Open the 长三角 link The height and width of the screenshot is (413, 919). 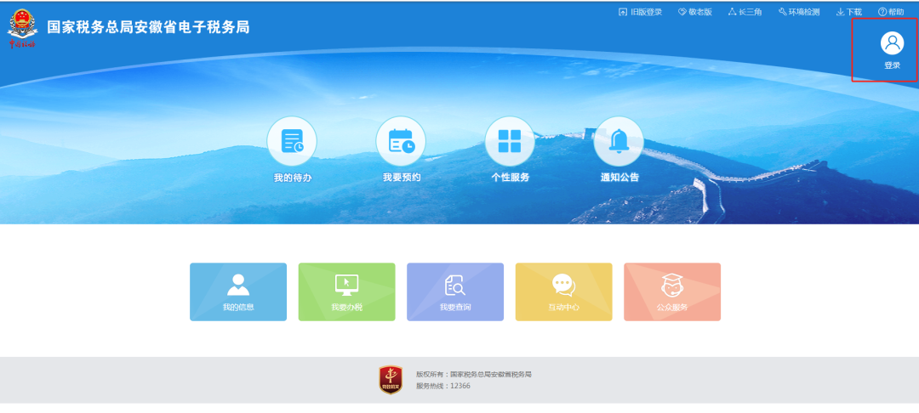(x=745, y=12)
